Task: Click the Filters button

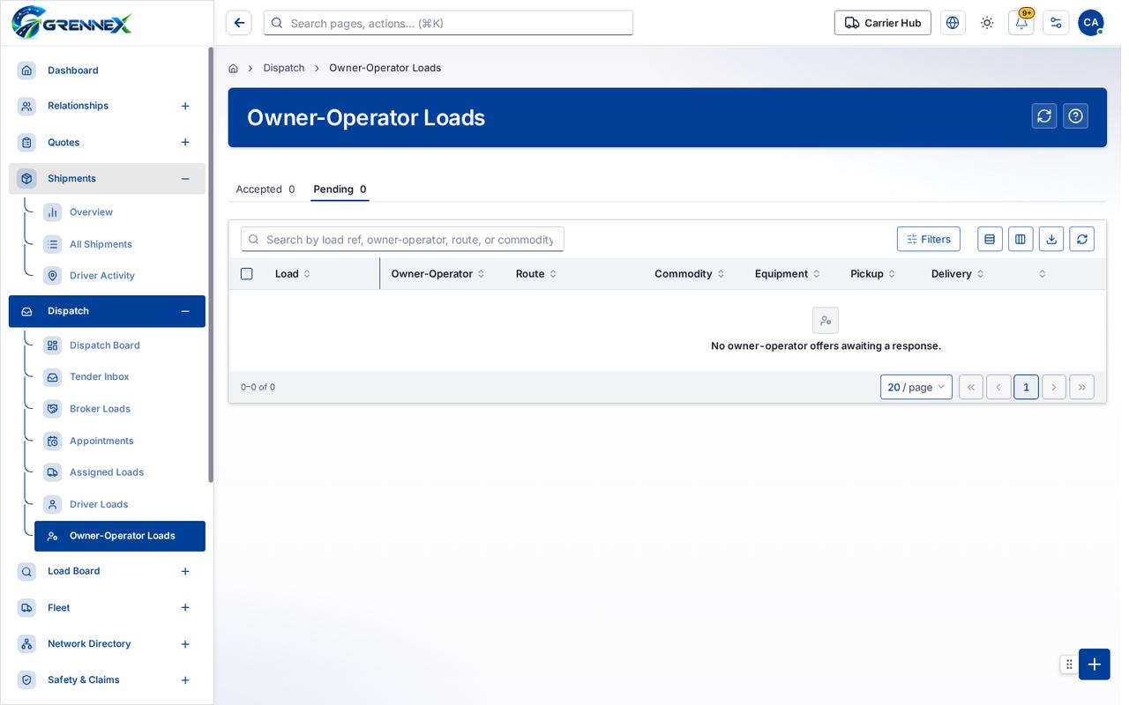Action: [929, 239]
